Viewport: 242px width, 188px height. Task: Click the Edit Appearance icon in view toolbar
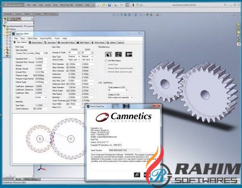coord(147,15)
